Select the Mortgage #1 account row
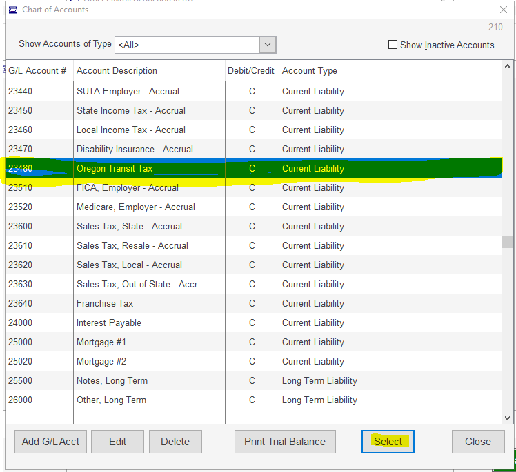The width and height of the screenshot is (516, 472). [101, 342]
